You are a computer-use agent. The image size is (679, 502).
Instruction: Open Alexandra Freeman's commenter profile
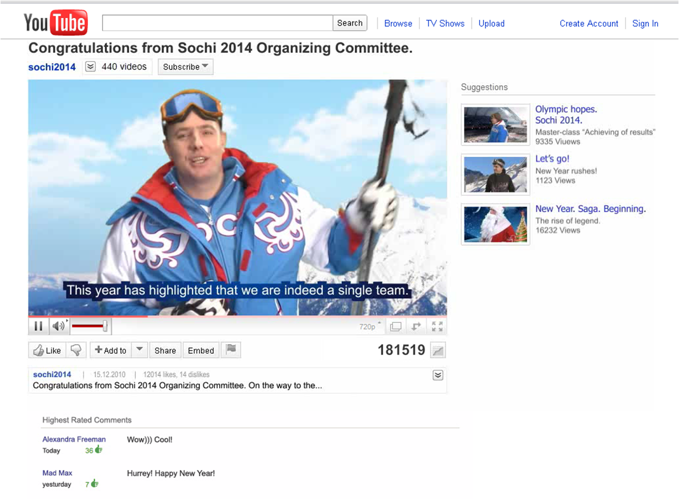click(x=74, y=440)
